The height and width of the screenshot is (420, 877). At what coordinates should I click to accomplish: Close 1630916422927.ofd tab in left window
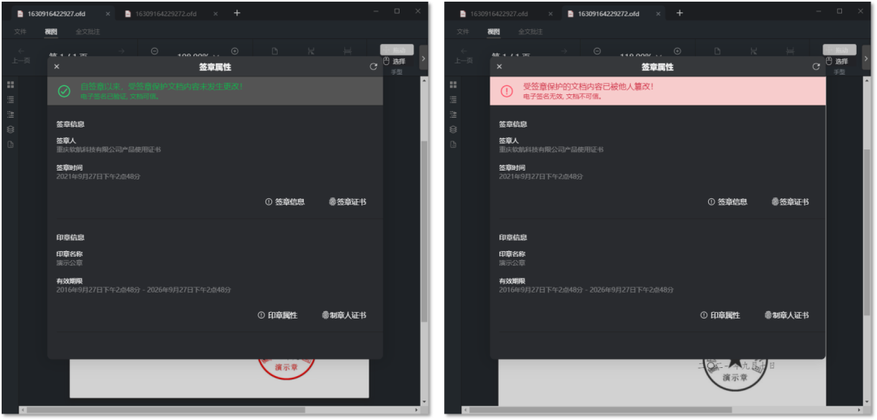click(x=108, y=14)
